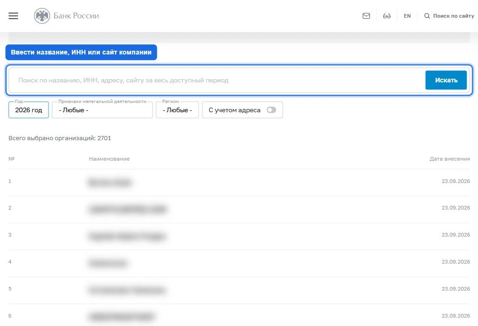Viewport: 478px width, 326px height.
Task: Open the mail envelope icon
Action: click(x=366, y=16)
